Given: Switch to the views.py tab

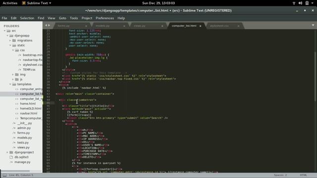Looking at the screenshot, I should coord(140,26).
